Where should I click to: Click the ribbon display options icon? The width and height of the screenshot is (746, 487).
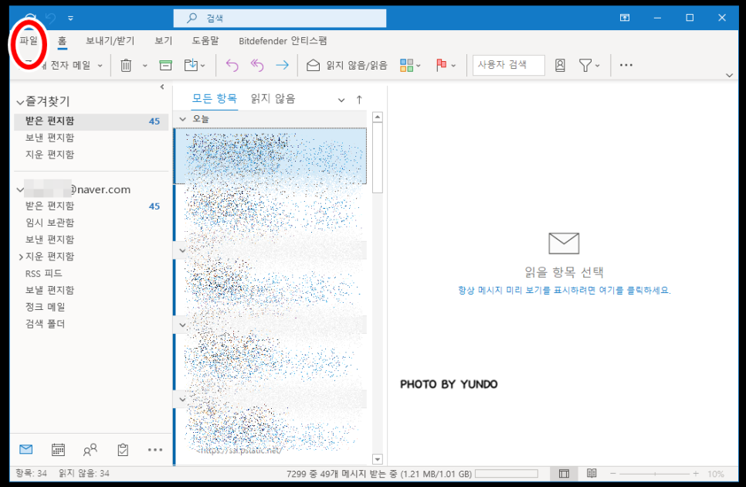(x=625, y=18)
